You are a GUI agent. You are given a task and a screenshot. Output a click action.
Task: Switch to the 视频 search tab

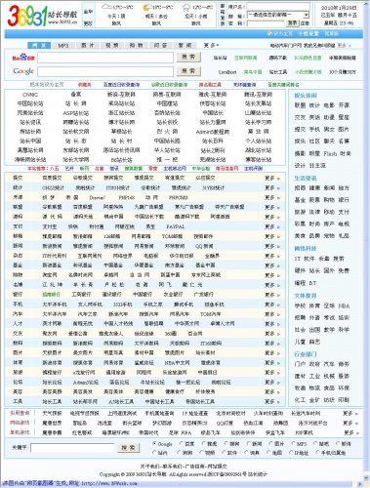pos(111,45)
